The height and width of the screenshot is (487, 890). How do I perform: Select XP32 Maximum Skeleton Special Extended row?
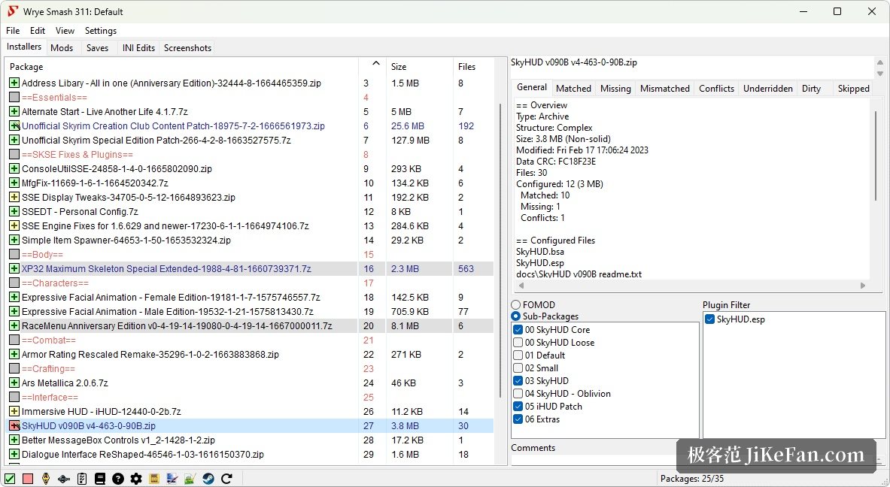click(x=249, y=269)
